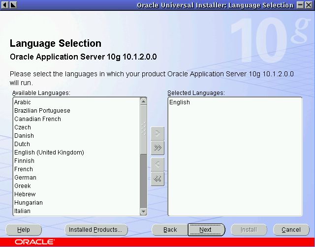Viewport: 315px width, 247px height.
Task: Select the French entry below Finnish
Action: click(77, 169)
